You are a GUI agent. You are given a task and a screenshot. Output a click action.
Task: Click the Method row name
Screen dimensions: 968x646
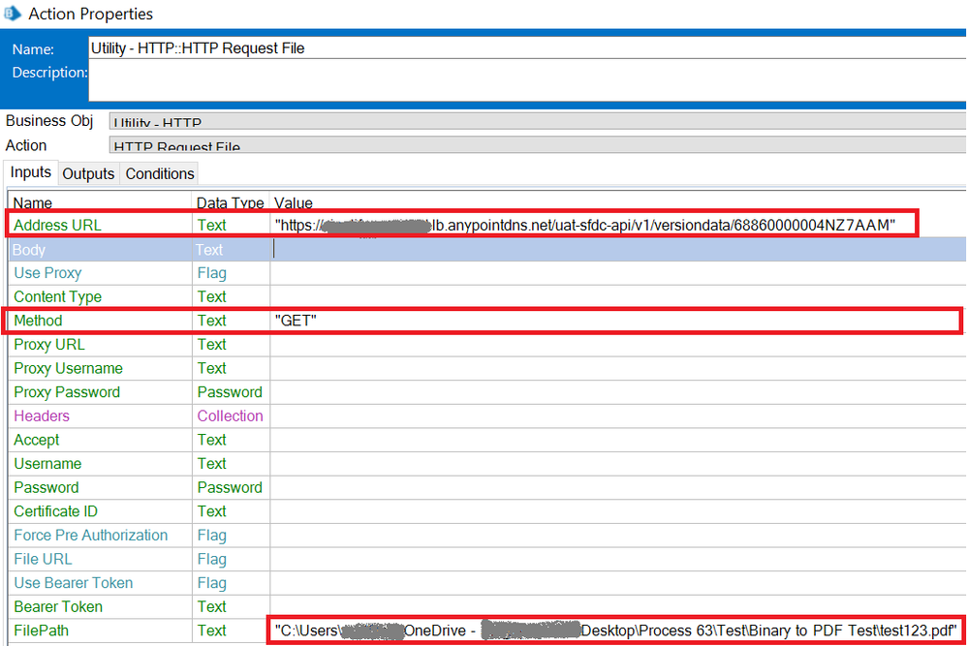coord(38,321)
